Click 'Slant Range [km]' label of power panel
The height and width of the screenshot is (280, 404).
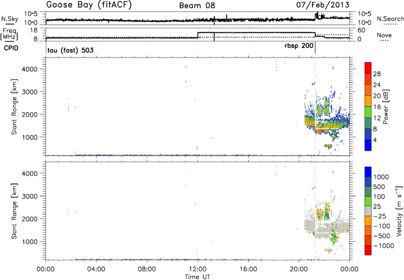[x=14, y=107]
